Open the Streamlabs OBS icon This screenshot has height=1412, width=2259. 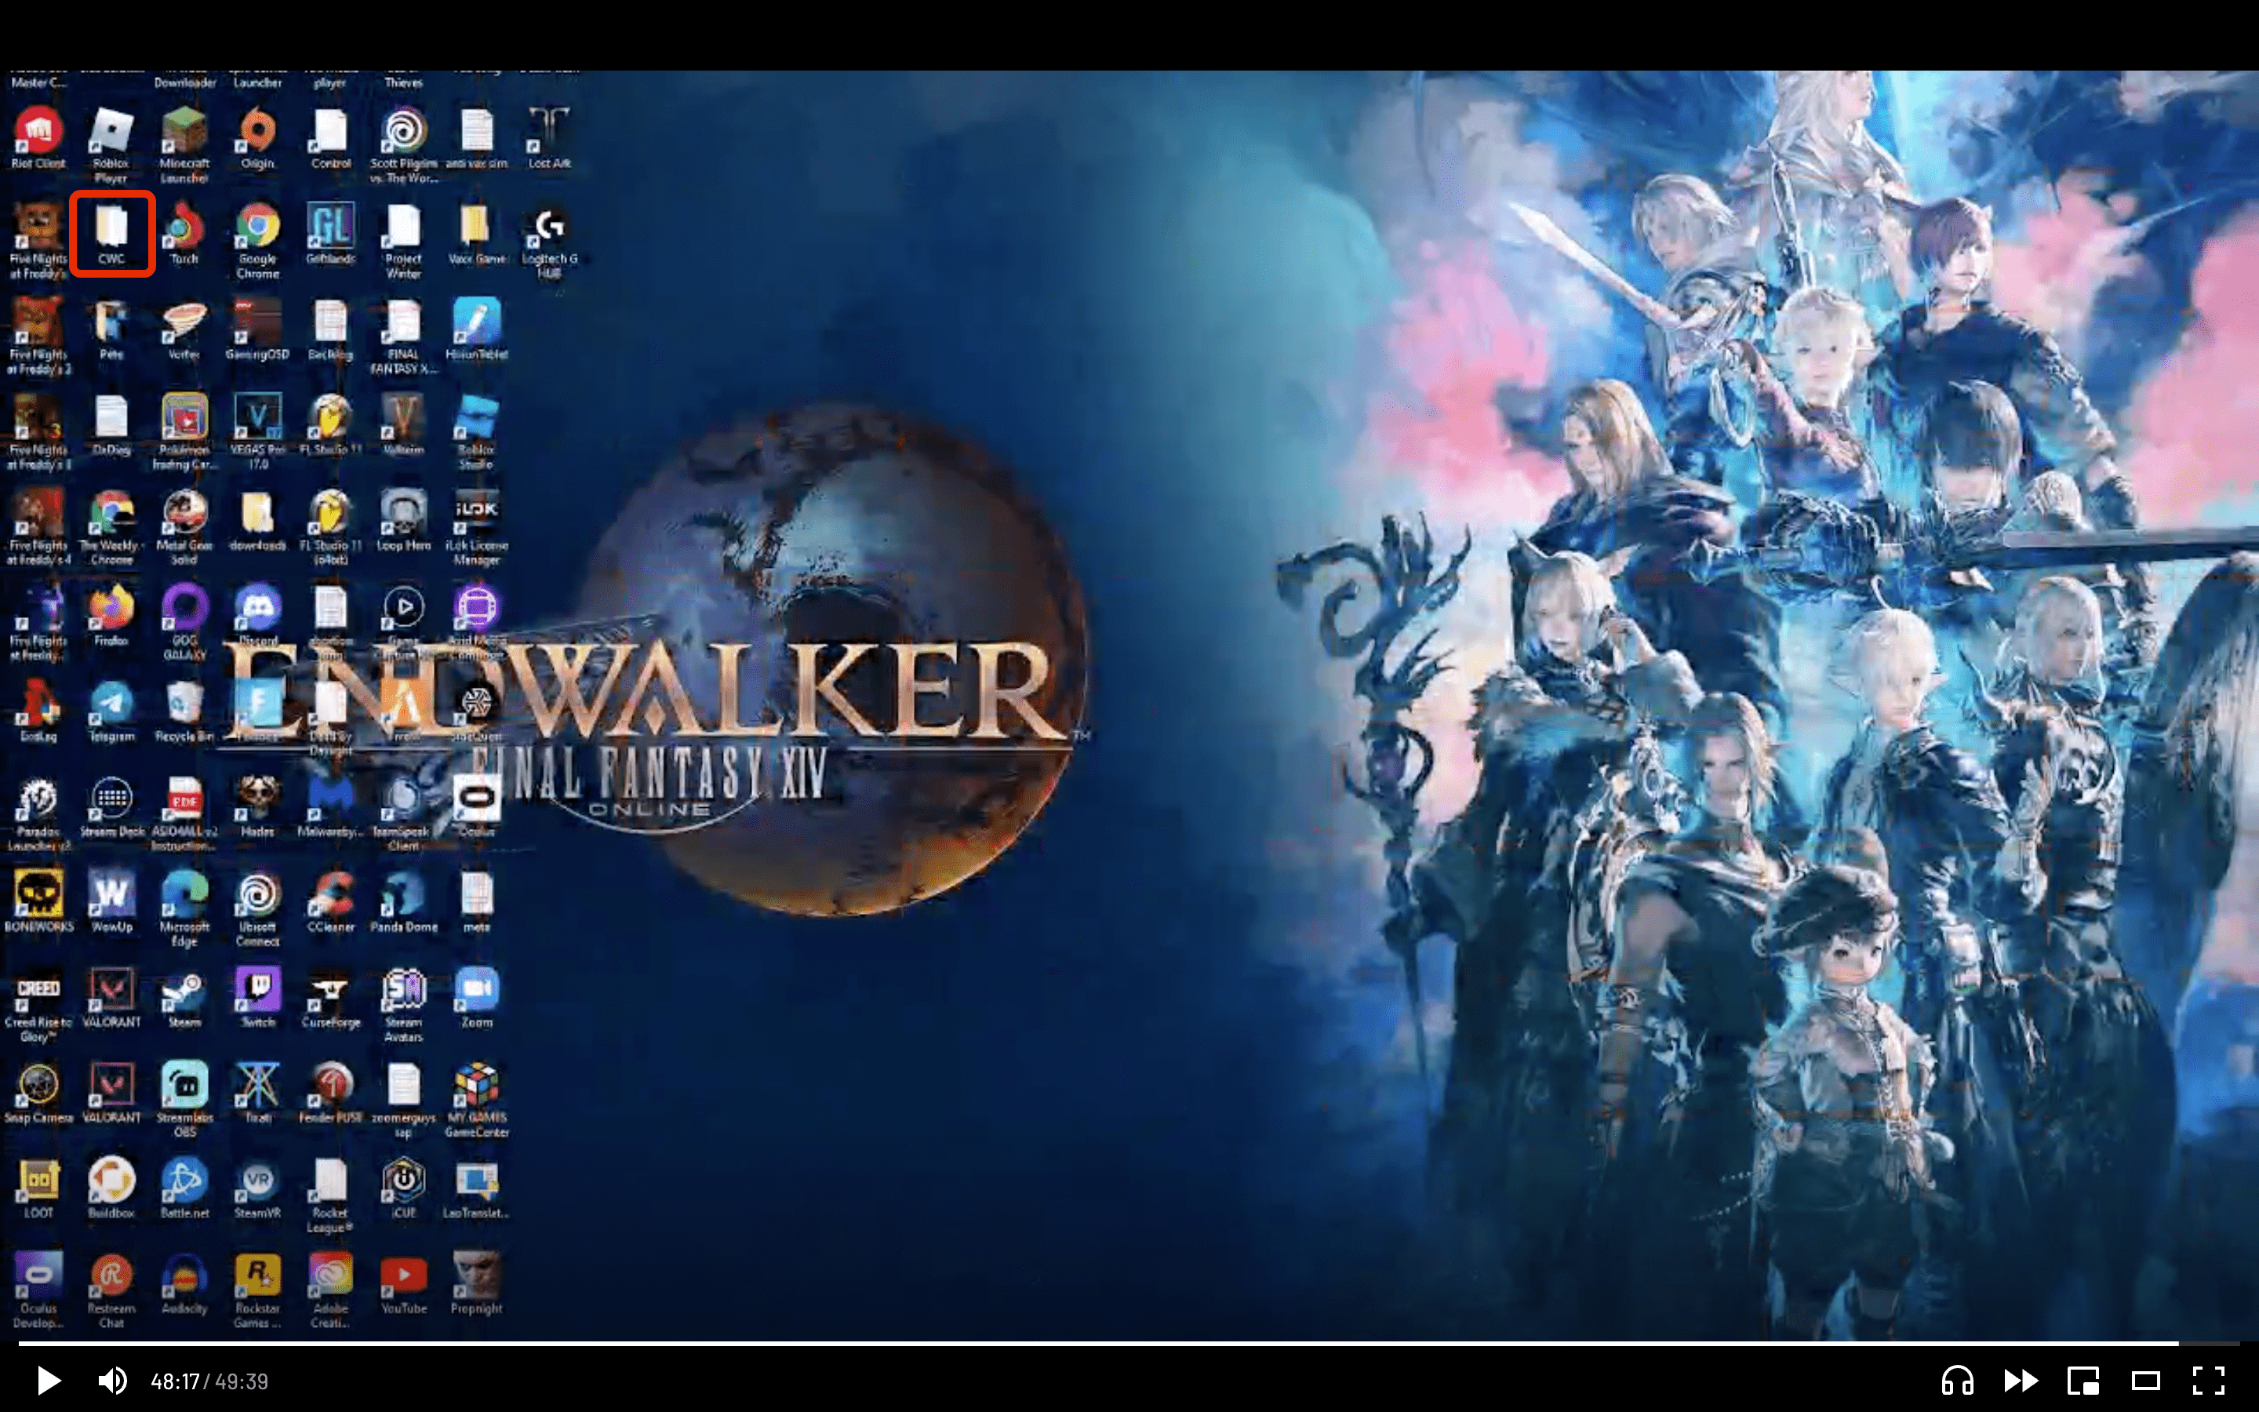click(x=185, y=1100)
